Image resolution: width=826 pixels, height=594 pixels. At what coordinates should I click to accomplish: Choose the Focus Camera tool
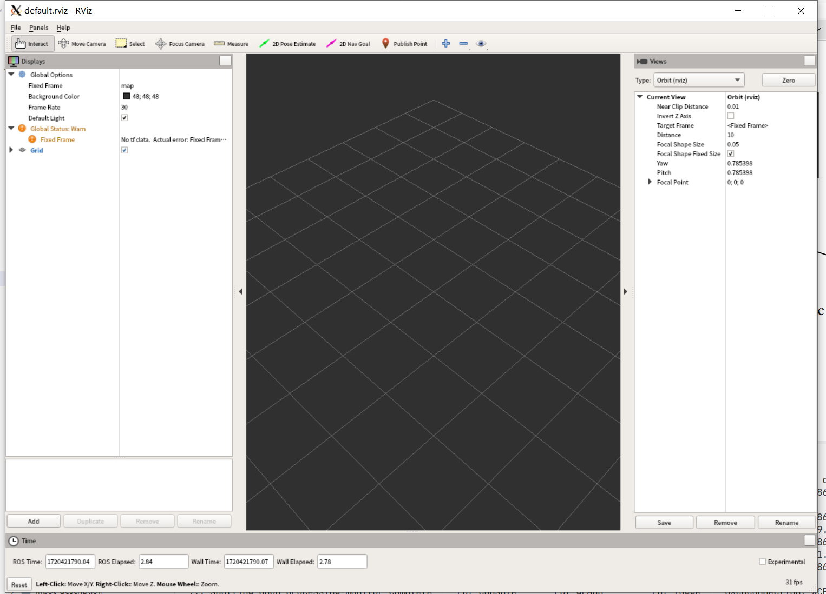coord(180,44)
